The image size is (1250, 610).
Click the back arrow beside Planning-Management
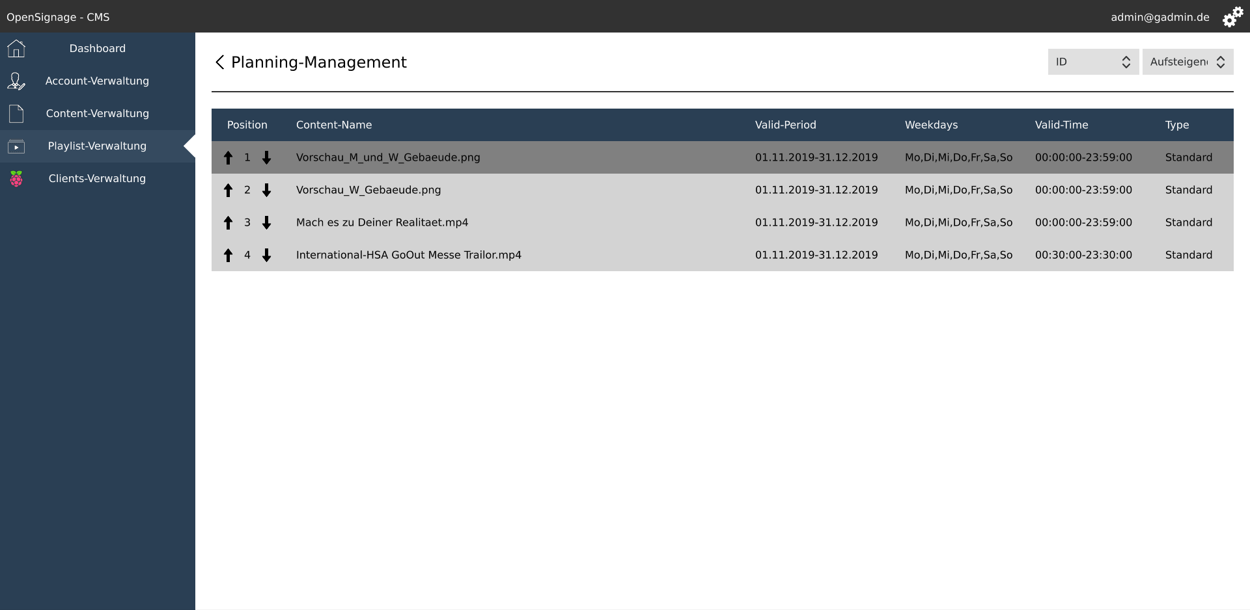tap(219, 62)
